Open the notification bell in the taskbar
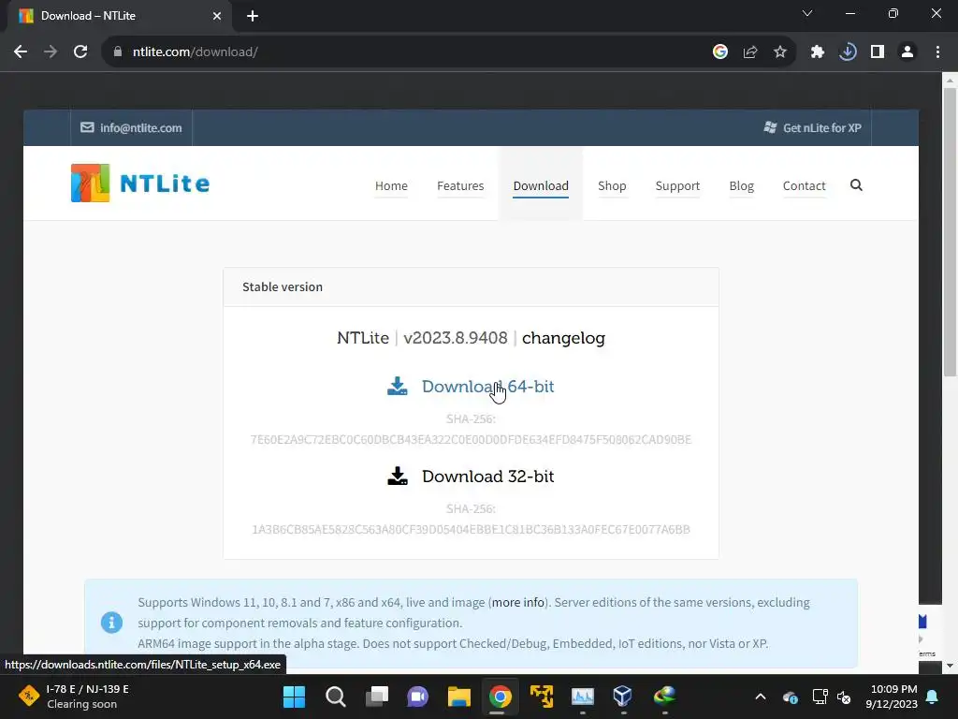The width and height of the screenshot is (958, 719). click(x=933, y=697)
